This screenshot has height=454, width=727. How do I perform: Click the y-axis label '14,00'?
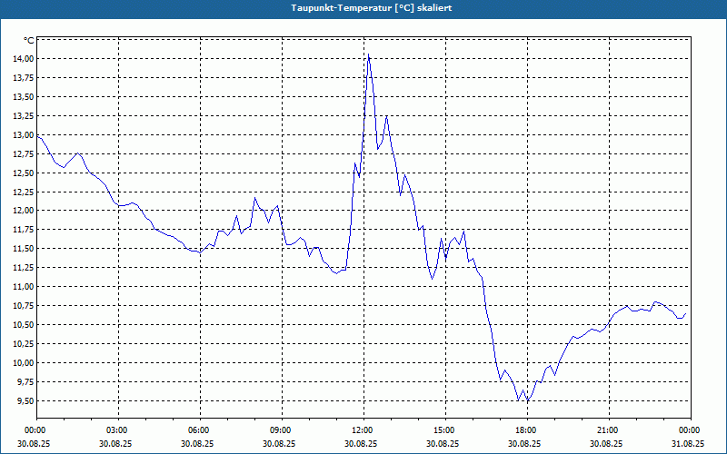tap(25, 59)
